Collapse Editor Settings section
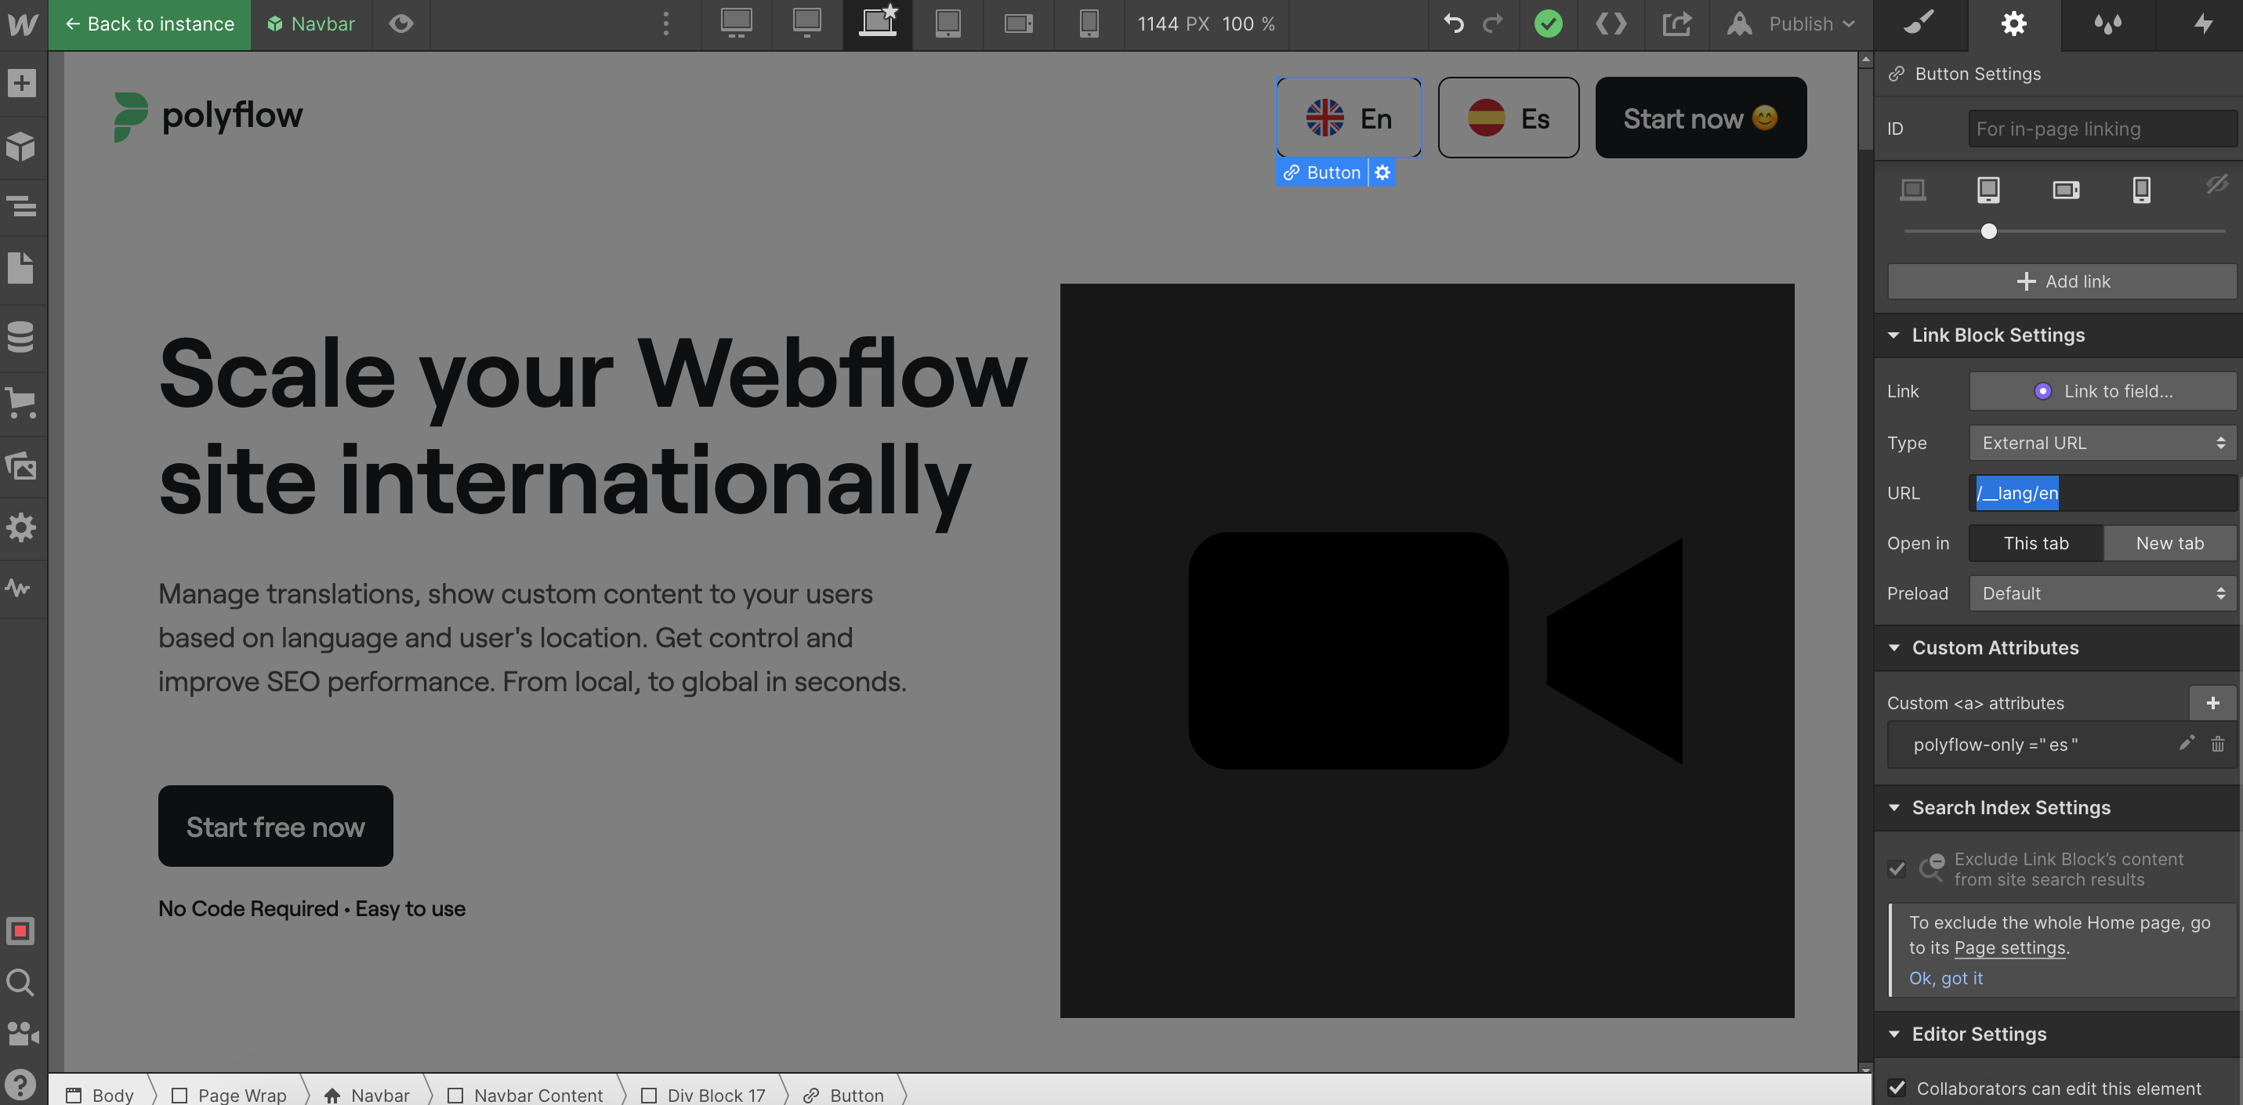 [x=1893, y=1034]
